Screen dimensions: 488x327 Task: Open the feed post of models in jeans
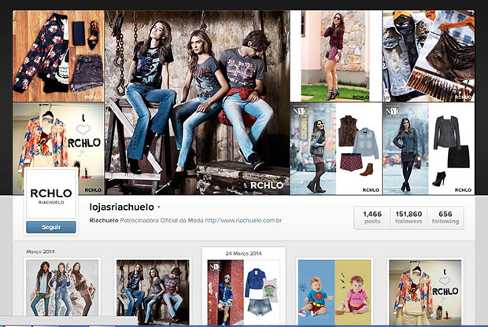153,292
